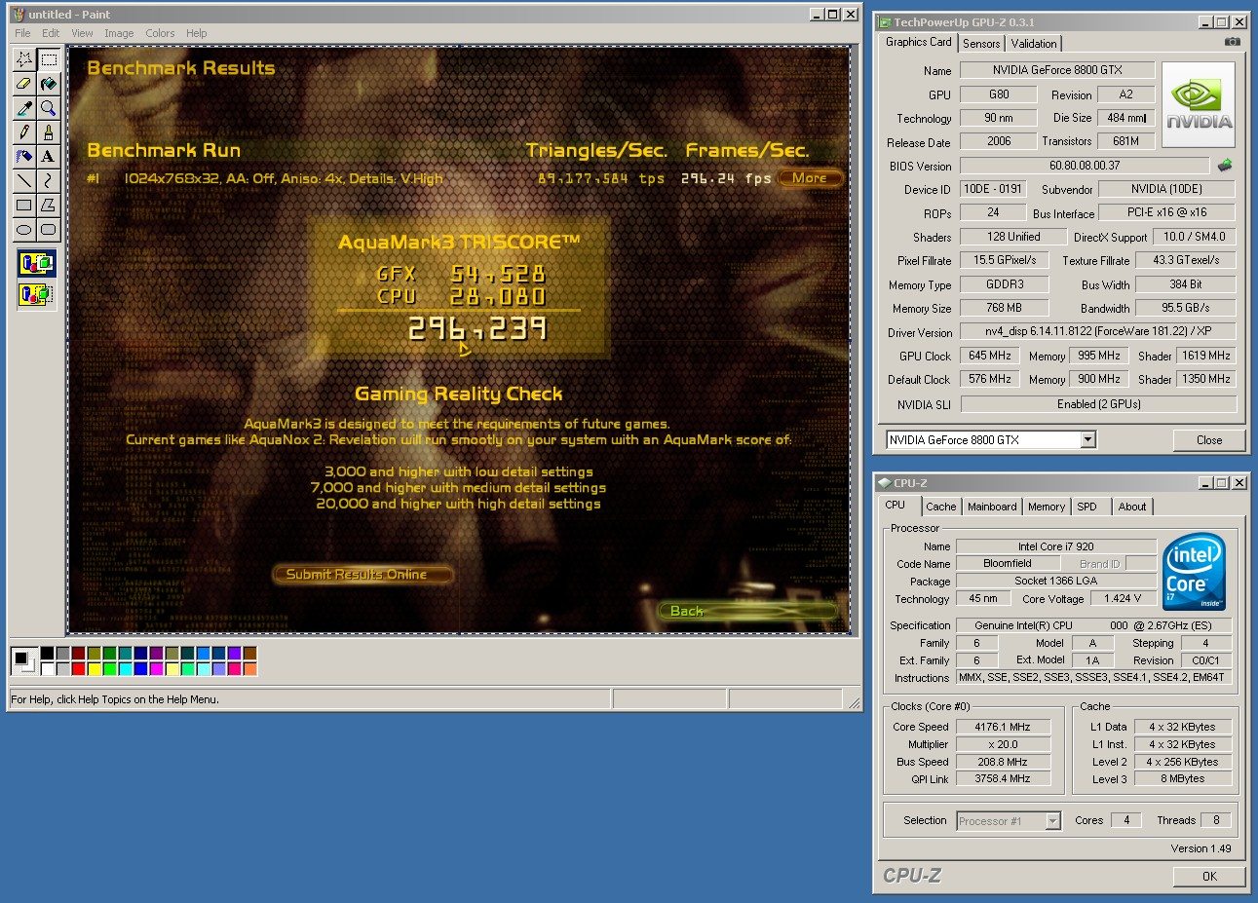Image resolution: width=1258 pixels, height=903 pixels.
Task: Click the GPU-Z camera screenshot icon
Action: (x=1233, y=42)
